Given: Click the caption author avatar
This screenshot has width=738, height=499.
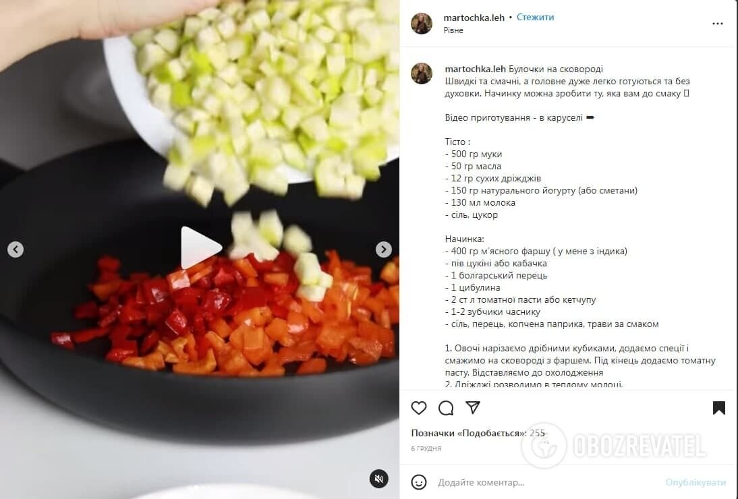Looking at the screenshot, I should pyautogui.click(x=421, y=74).
